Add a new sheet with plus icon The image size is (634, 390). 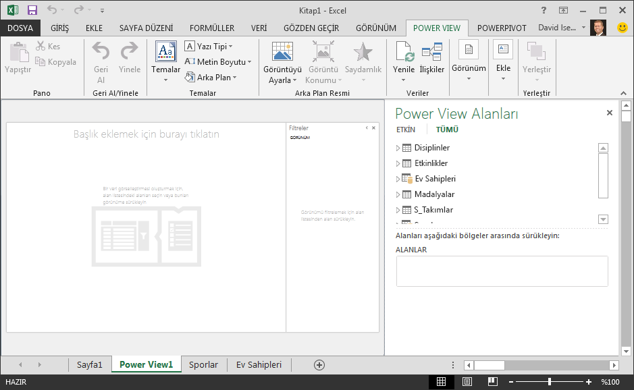pyautogui.click(x=319, y=365)
